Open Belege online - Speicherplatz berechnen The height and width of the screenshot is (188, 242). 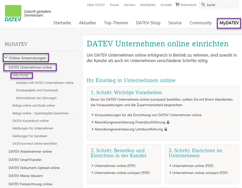point(40,113)
